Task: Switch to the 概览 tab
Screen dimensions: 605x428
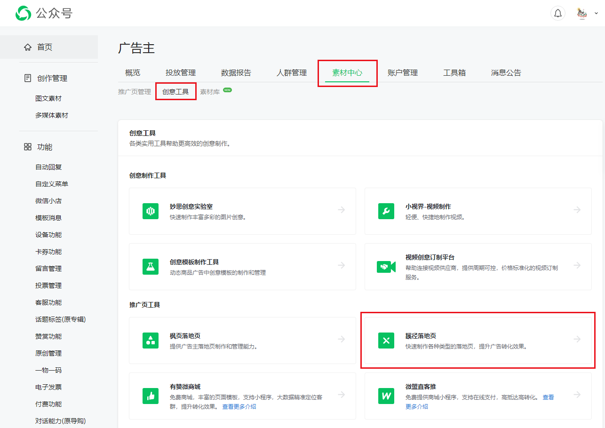Action: click(x=133, y=73)
